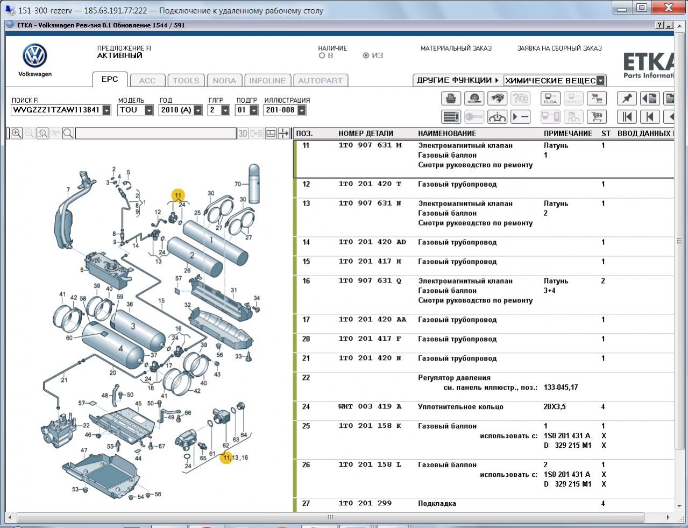Open the МОДЕЛЬ dropdown showing TOU

pos(149,110)
